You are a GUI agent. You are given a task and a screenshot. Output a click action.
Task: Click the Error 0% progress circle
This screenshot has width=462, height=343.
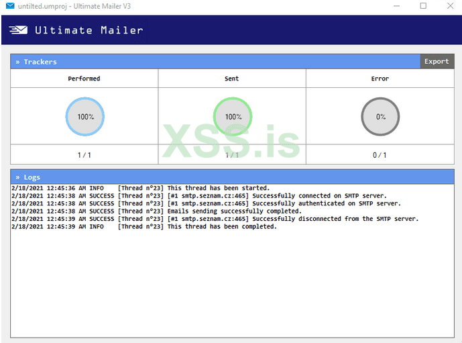point(380,117)
